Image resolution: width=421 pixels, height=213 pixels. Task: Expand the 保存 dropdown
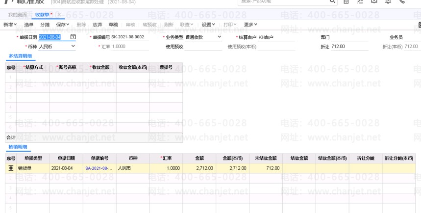pyautogui.click(x=63, y=25)
